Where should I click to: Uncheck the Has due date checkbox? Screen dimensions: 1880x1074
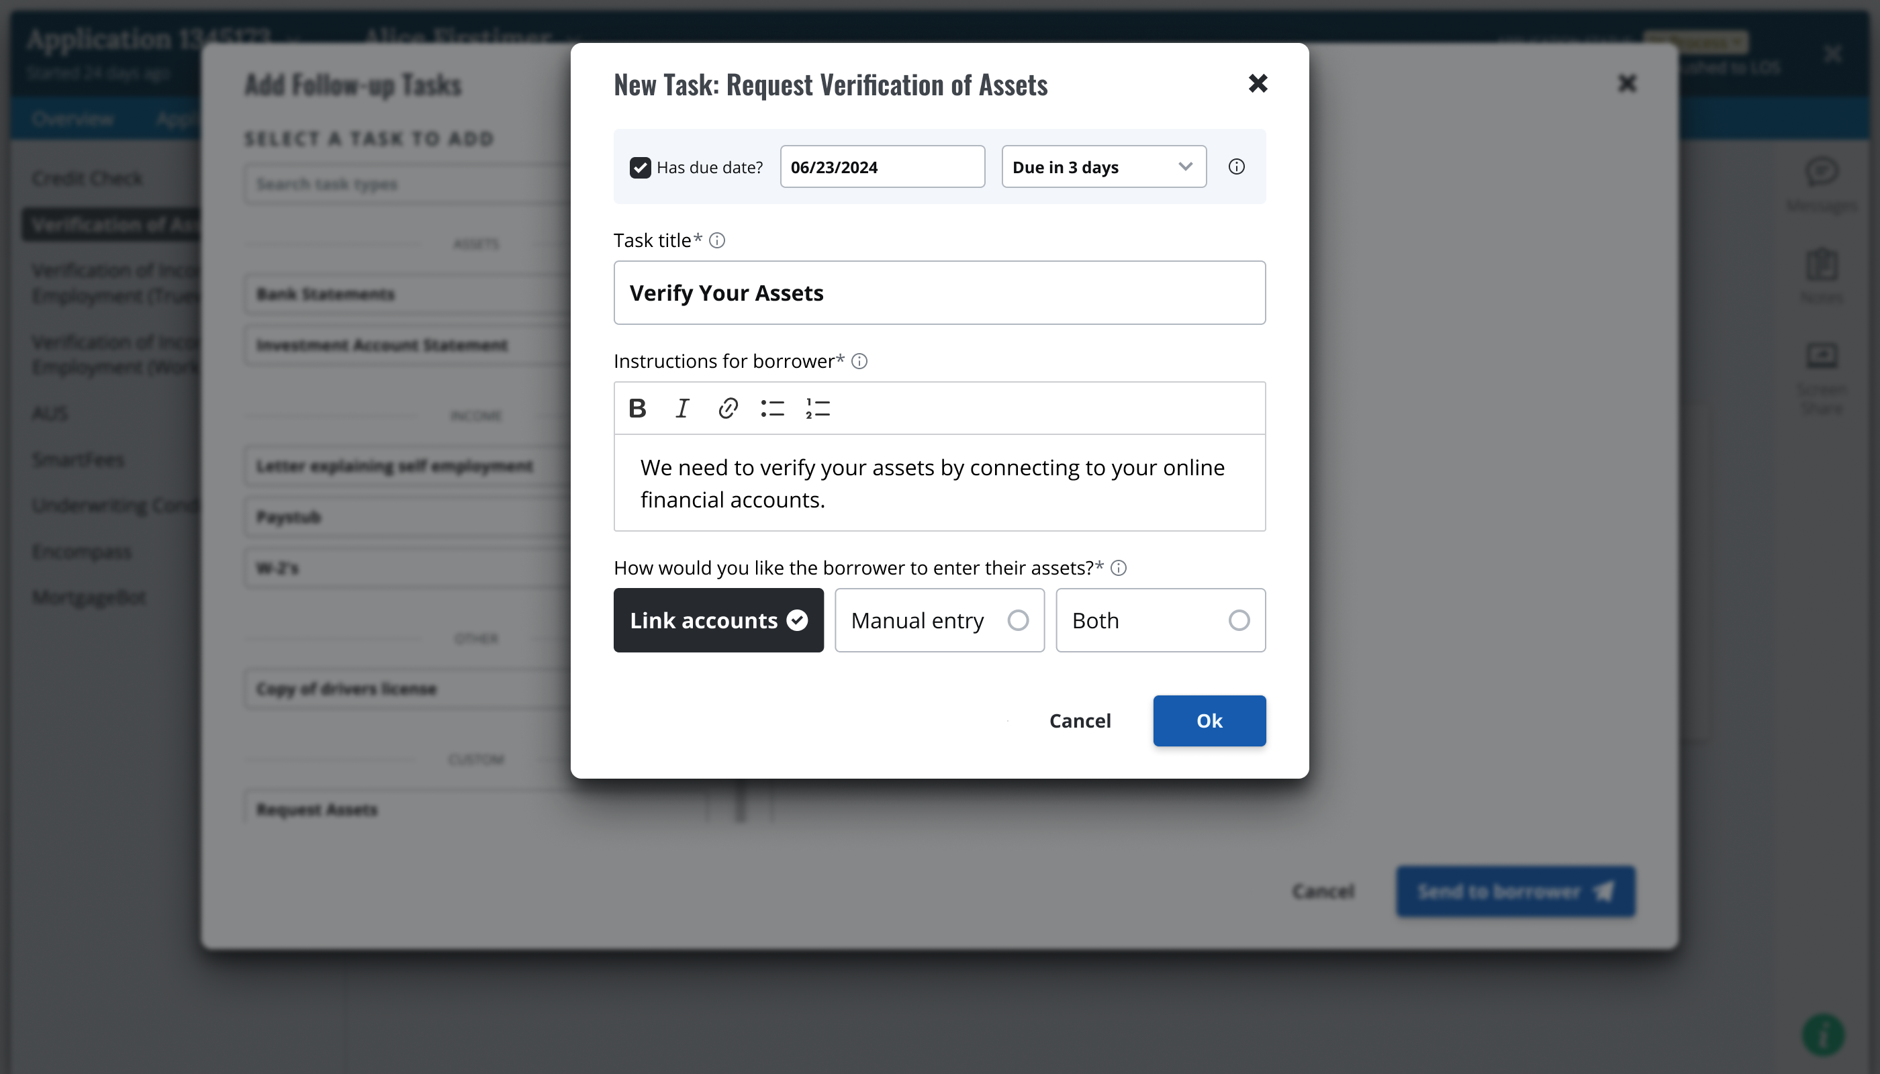pos(641,167)
